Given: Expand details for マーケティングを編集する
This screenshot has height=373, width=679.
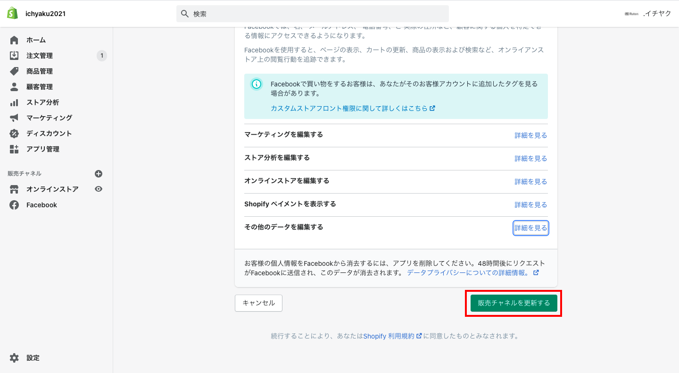Looking at the screenshot, I should (x=531, y=136).
